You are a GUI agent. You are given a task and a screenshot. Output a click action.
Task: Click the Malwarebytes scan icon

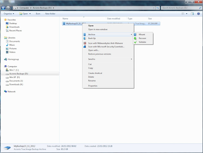coord(85,43)
